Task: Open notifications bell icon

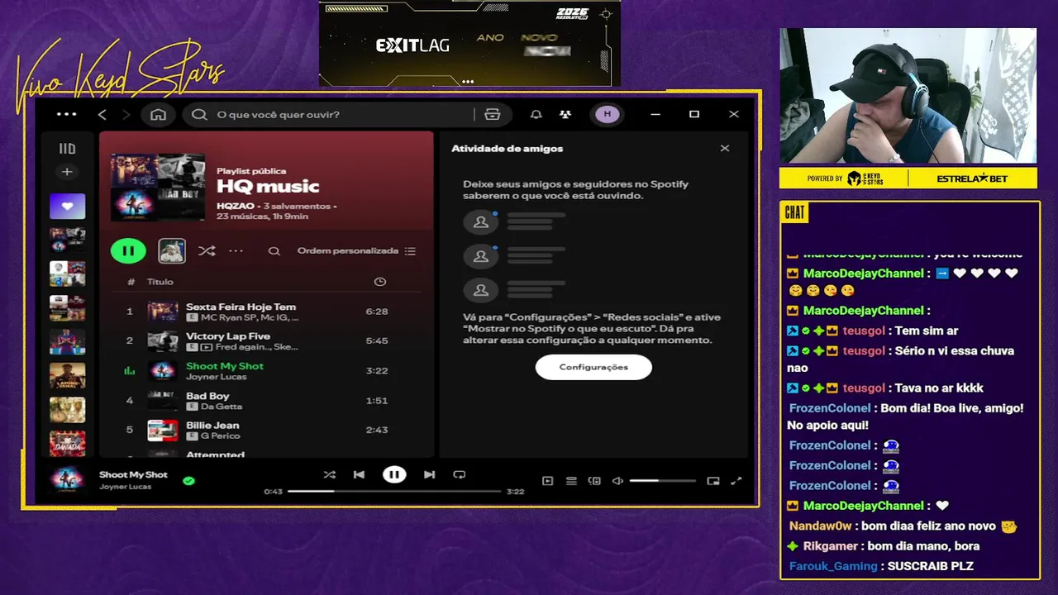Action: [536, 114]
